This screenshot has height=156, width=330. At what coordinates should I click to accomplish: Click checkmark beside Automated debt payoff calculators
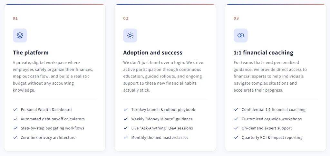(15, 119)
